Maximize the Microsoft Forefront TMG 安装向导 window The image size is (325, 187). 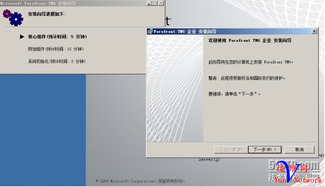[x=155, y=3]
